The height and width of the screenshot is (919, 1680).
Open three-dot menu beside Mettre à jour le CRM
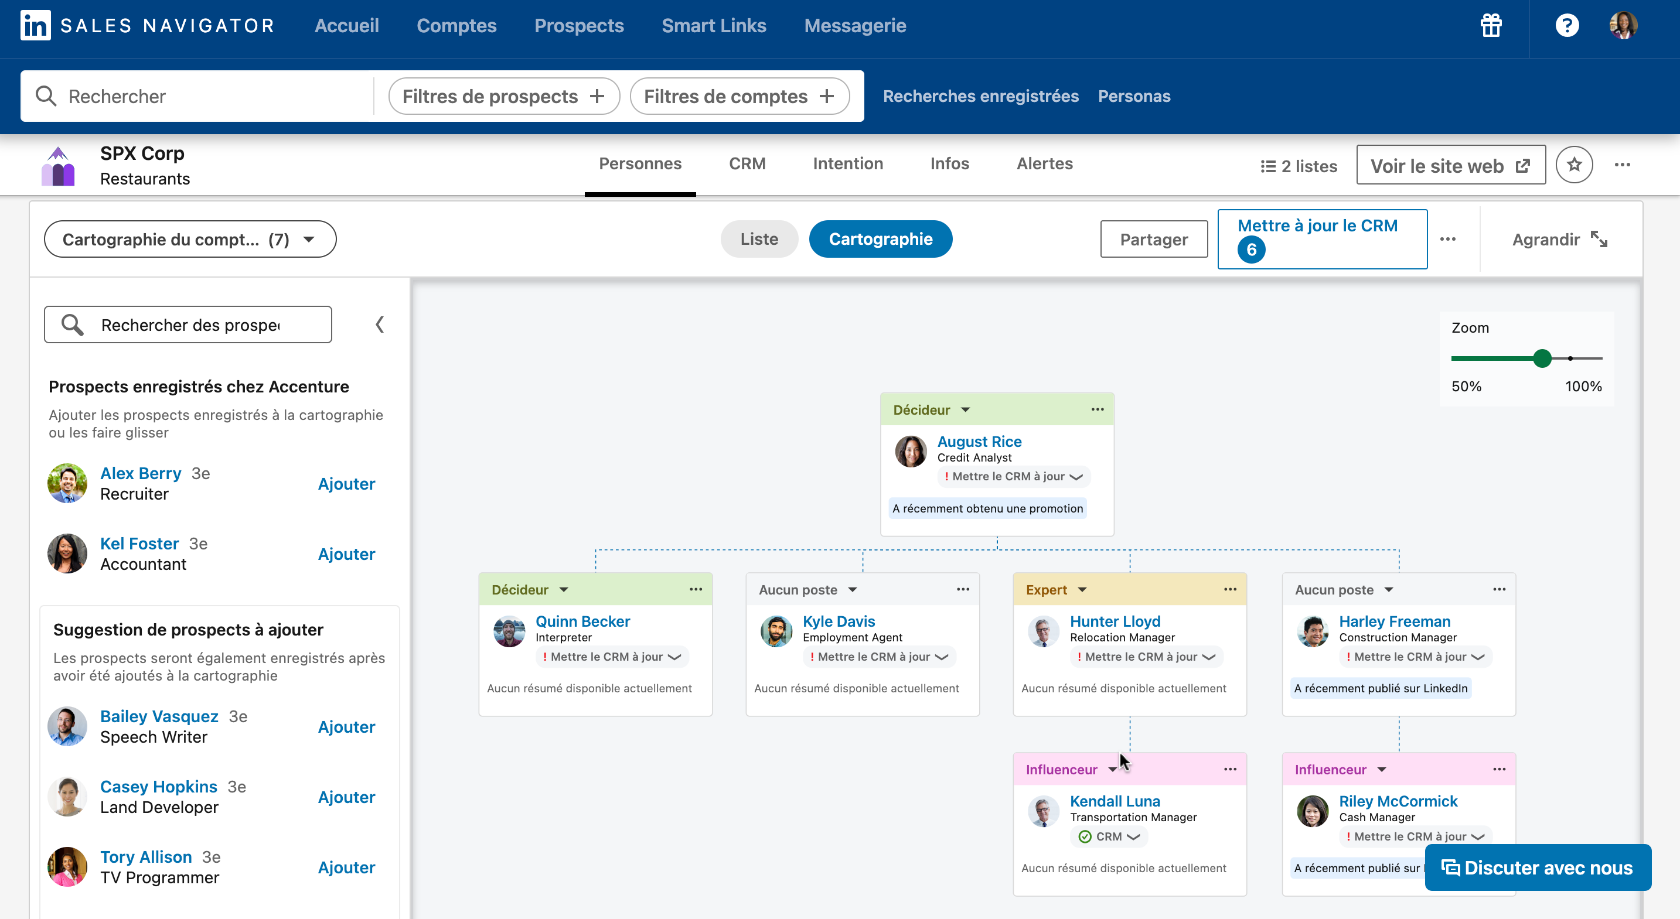coord(1448,239)
